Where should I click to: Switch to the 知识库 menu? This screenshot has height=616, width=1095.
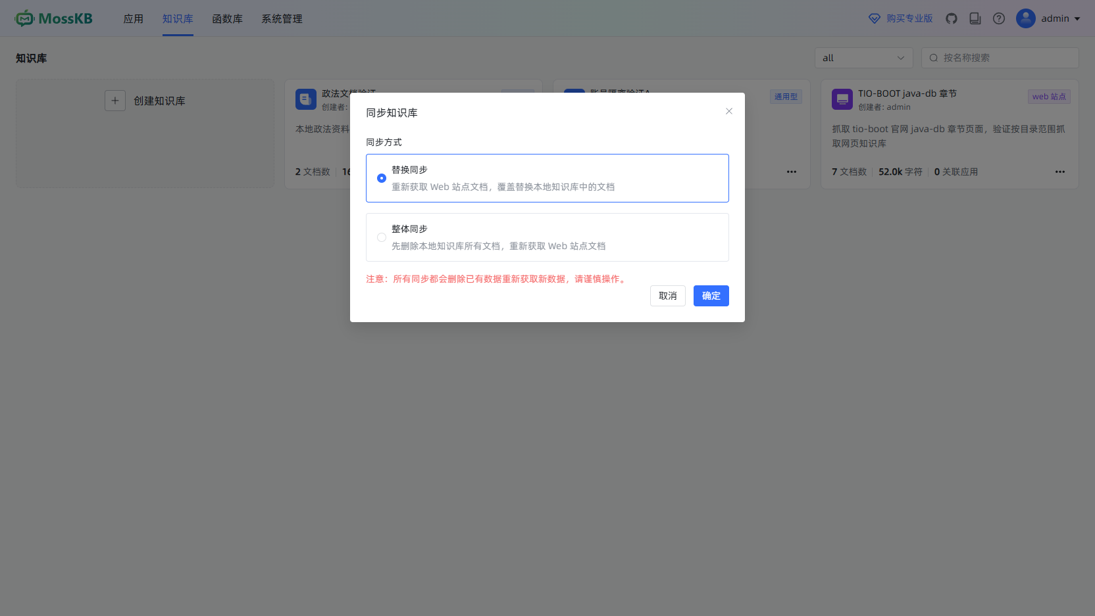pyautogui.click(x=178, y=19)
